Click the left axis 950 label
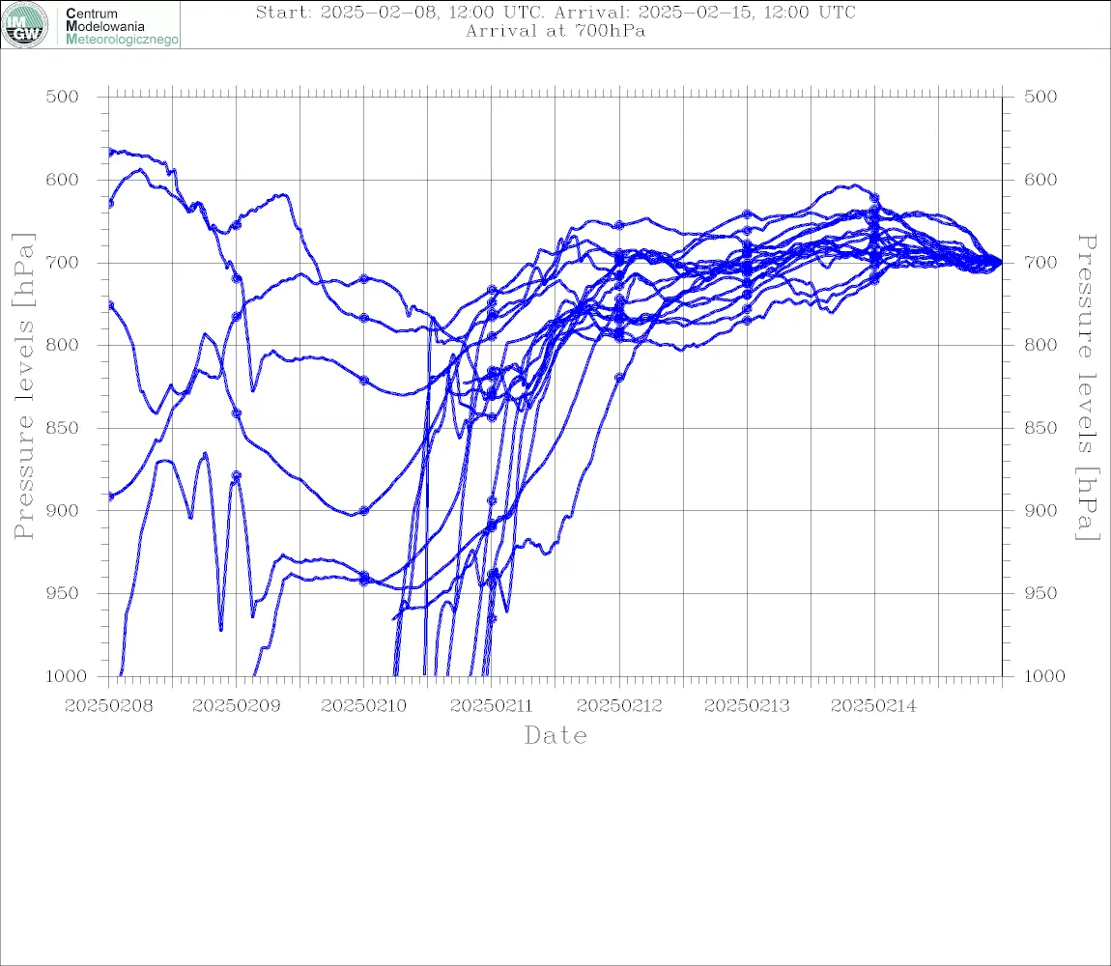Image resolution: width=1111 pixels, height=966 pixels. tap(63, 593)
